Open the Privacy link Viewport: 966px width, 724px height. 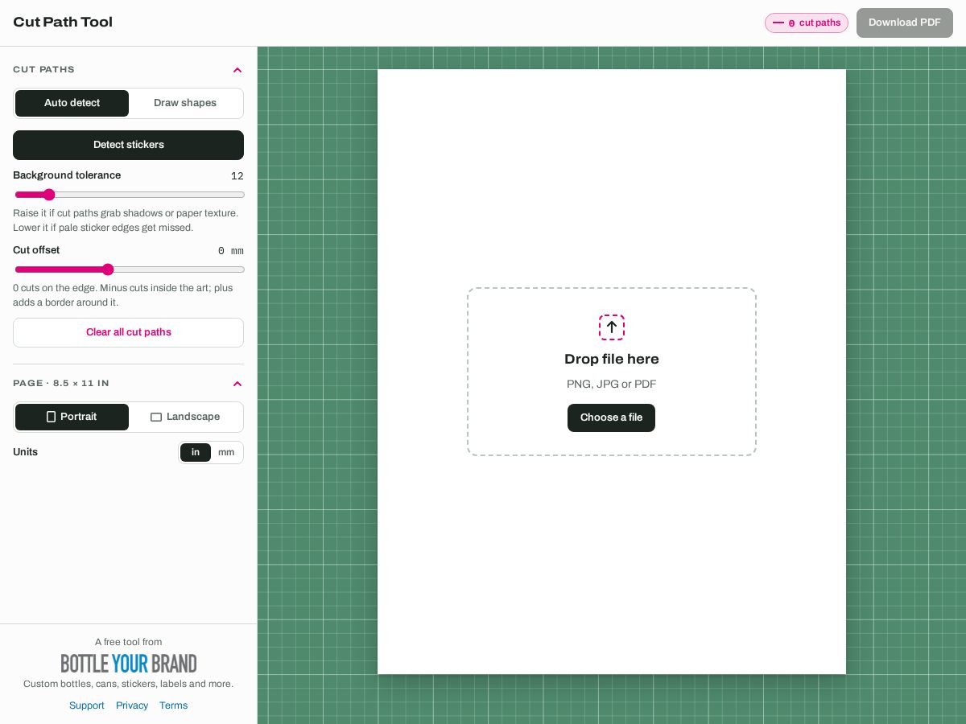(132, 705)
